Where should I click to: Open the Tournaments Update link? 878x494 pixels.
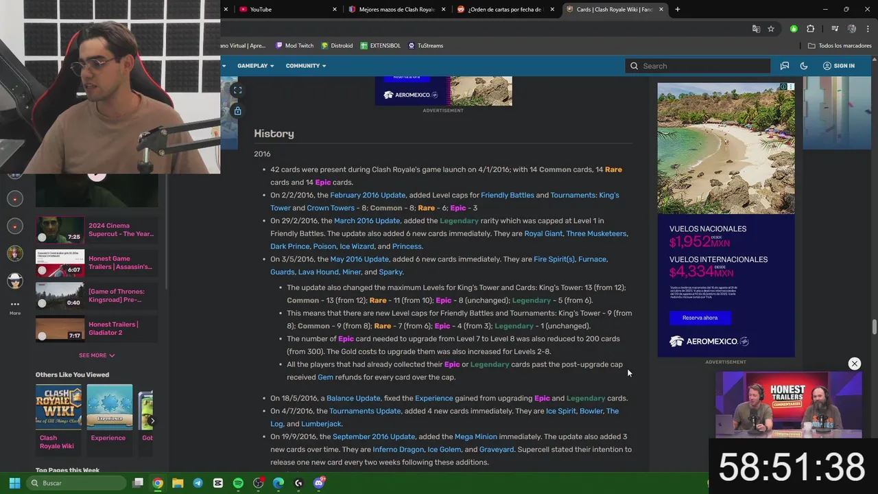coord(365,411)
